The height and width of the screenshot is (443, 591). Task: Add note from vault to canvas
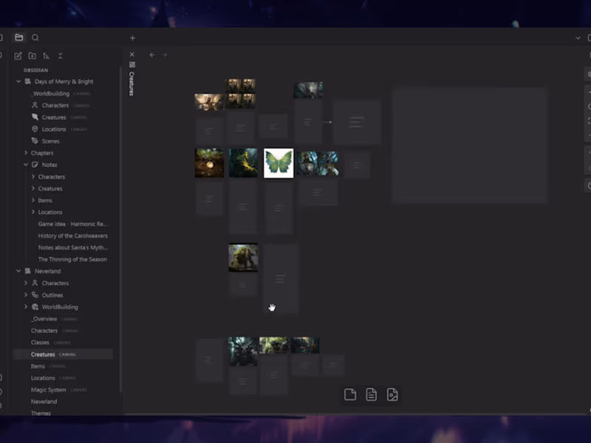372,394
